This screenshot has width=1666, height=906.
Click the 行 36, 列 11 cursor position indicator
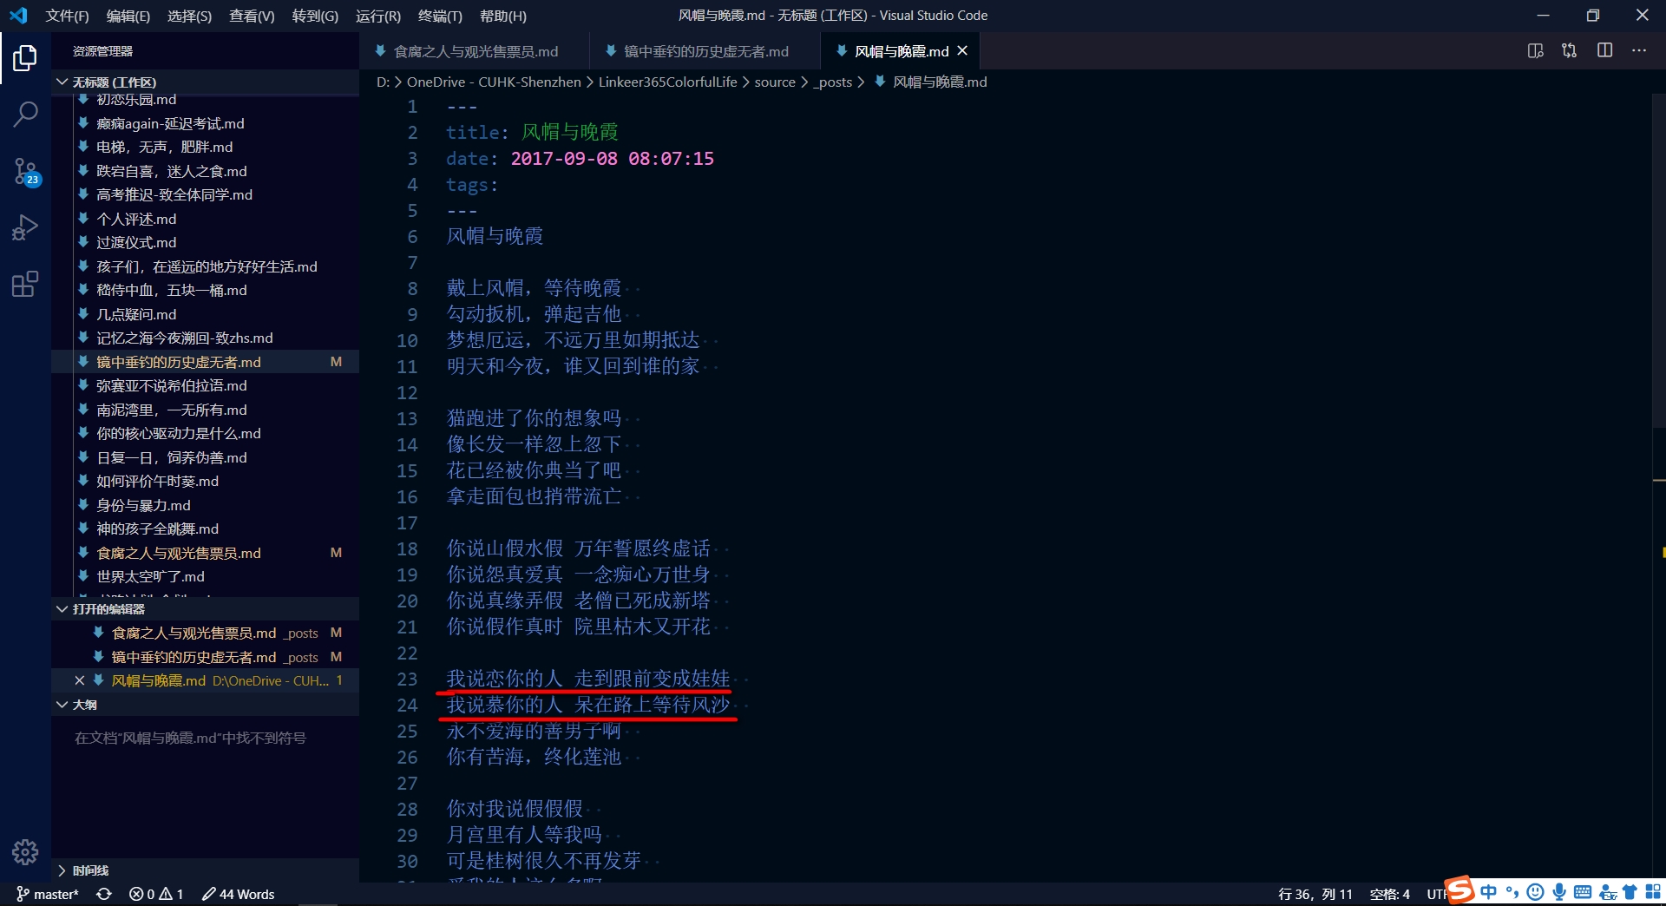point(1315,894)
